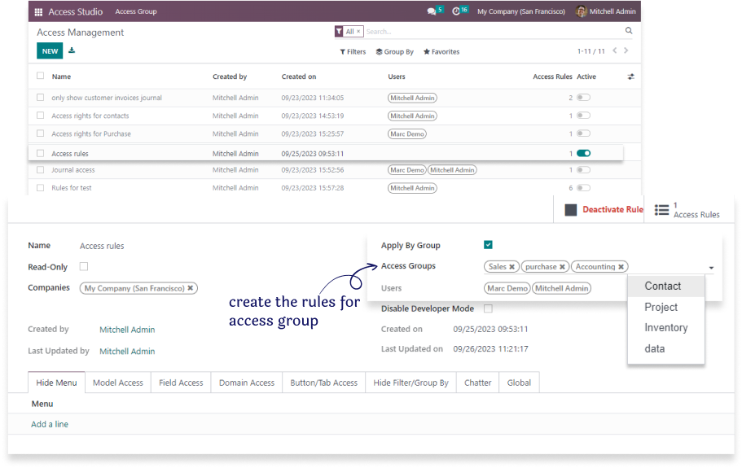Open the chat messages icon
The width and height of the screenshot is (742, 468).
coord(432,11)
